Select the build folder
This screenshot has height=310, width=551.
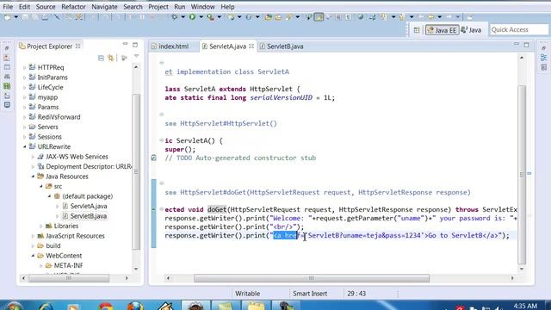pyautogui.click(x=53, y=245)
